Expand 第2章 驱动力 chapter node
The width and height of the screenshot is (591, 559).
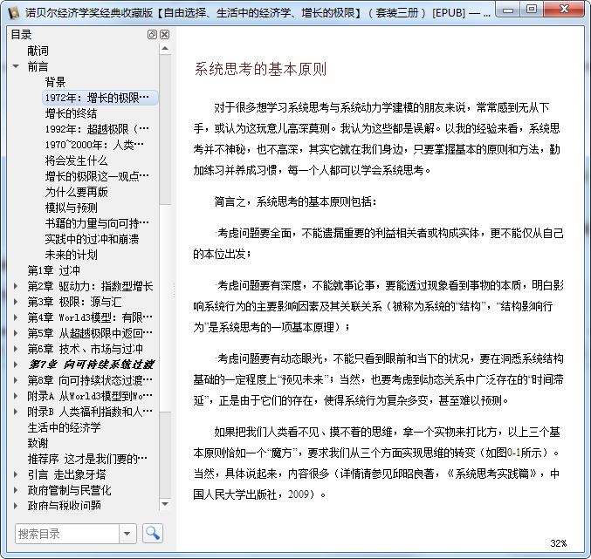click(16, 286)
